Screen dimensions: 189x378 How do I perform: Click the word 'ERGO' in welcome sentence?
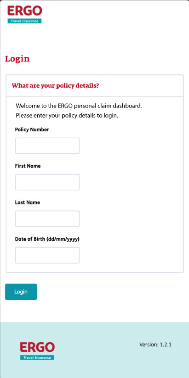point(65,106)
